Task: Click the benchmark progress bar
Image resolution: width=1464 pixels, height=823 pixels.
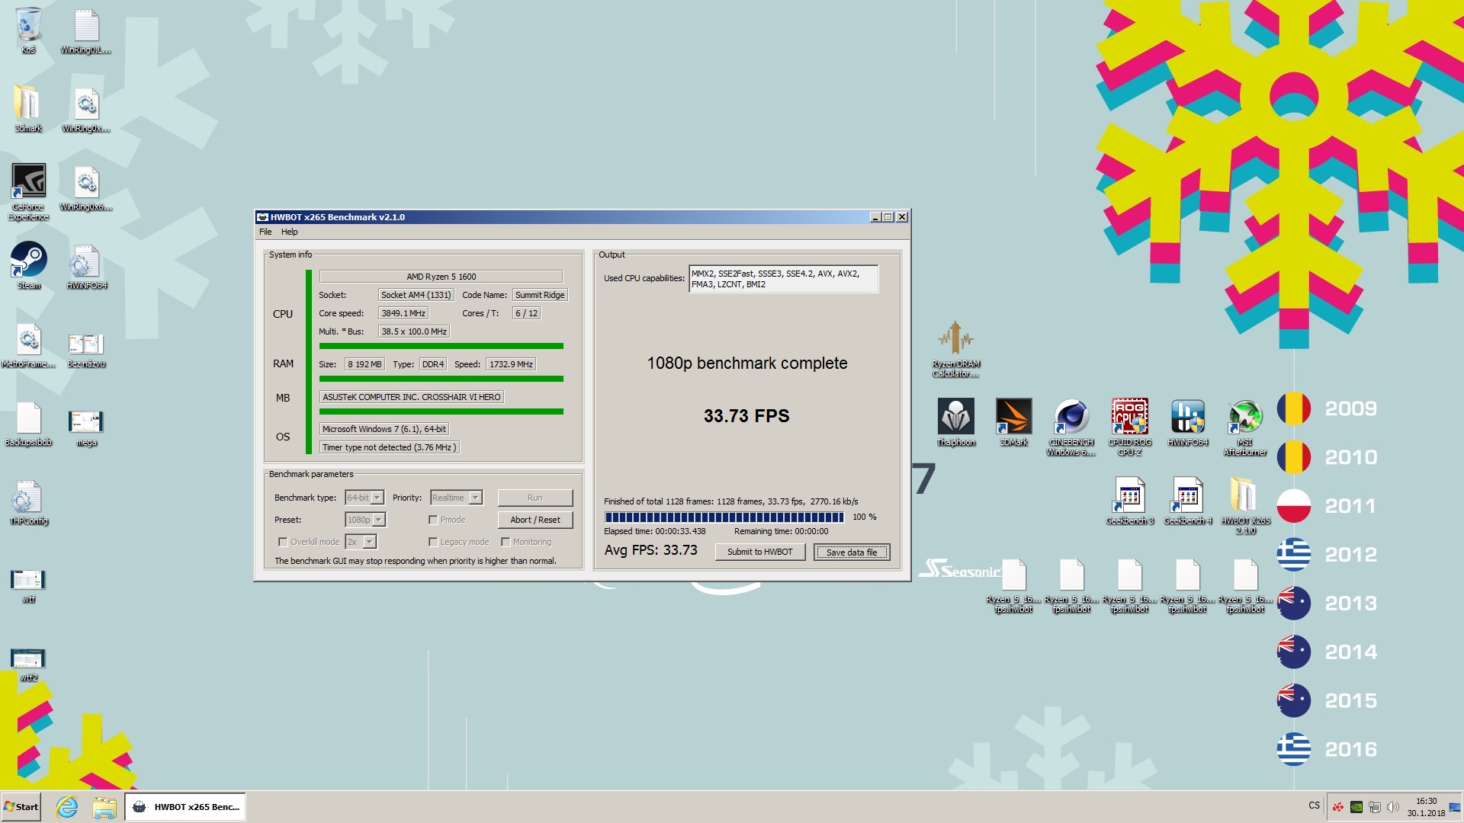Action: click(724, 517)
